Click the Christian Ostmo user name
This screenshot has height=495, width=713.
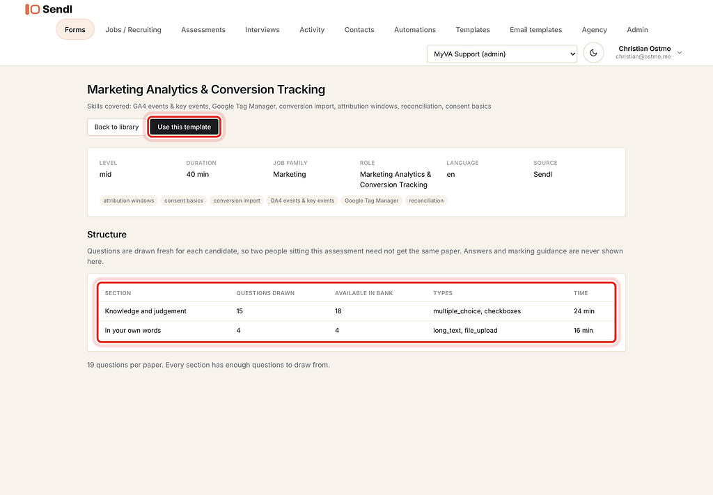pos(644,49)
